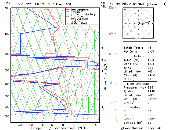
Task: Click the 'Isotherm' legend label
Action: pos(77,21)
